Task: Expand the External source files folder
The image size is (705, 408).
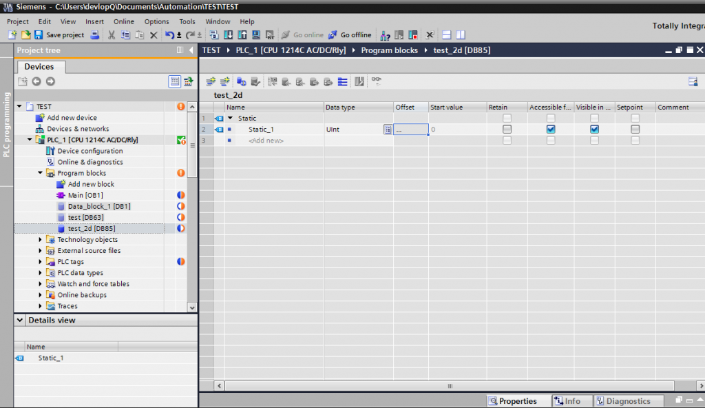Action: click(40, 250)
